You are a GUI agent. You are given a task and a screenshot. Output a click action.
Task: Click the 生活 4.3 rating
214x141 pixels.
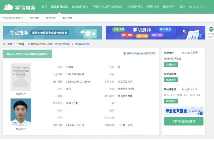pyautogui.click(x=195, y=95)
